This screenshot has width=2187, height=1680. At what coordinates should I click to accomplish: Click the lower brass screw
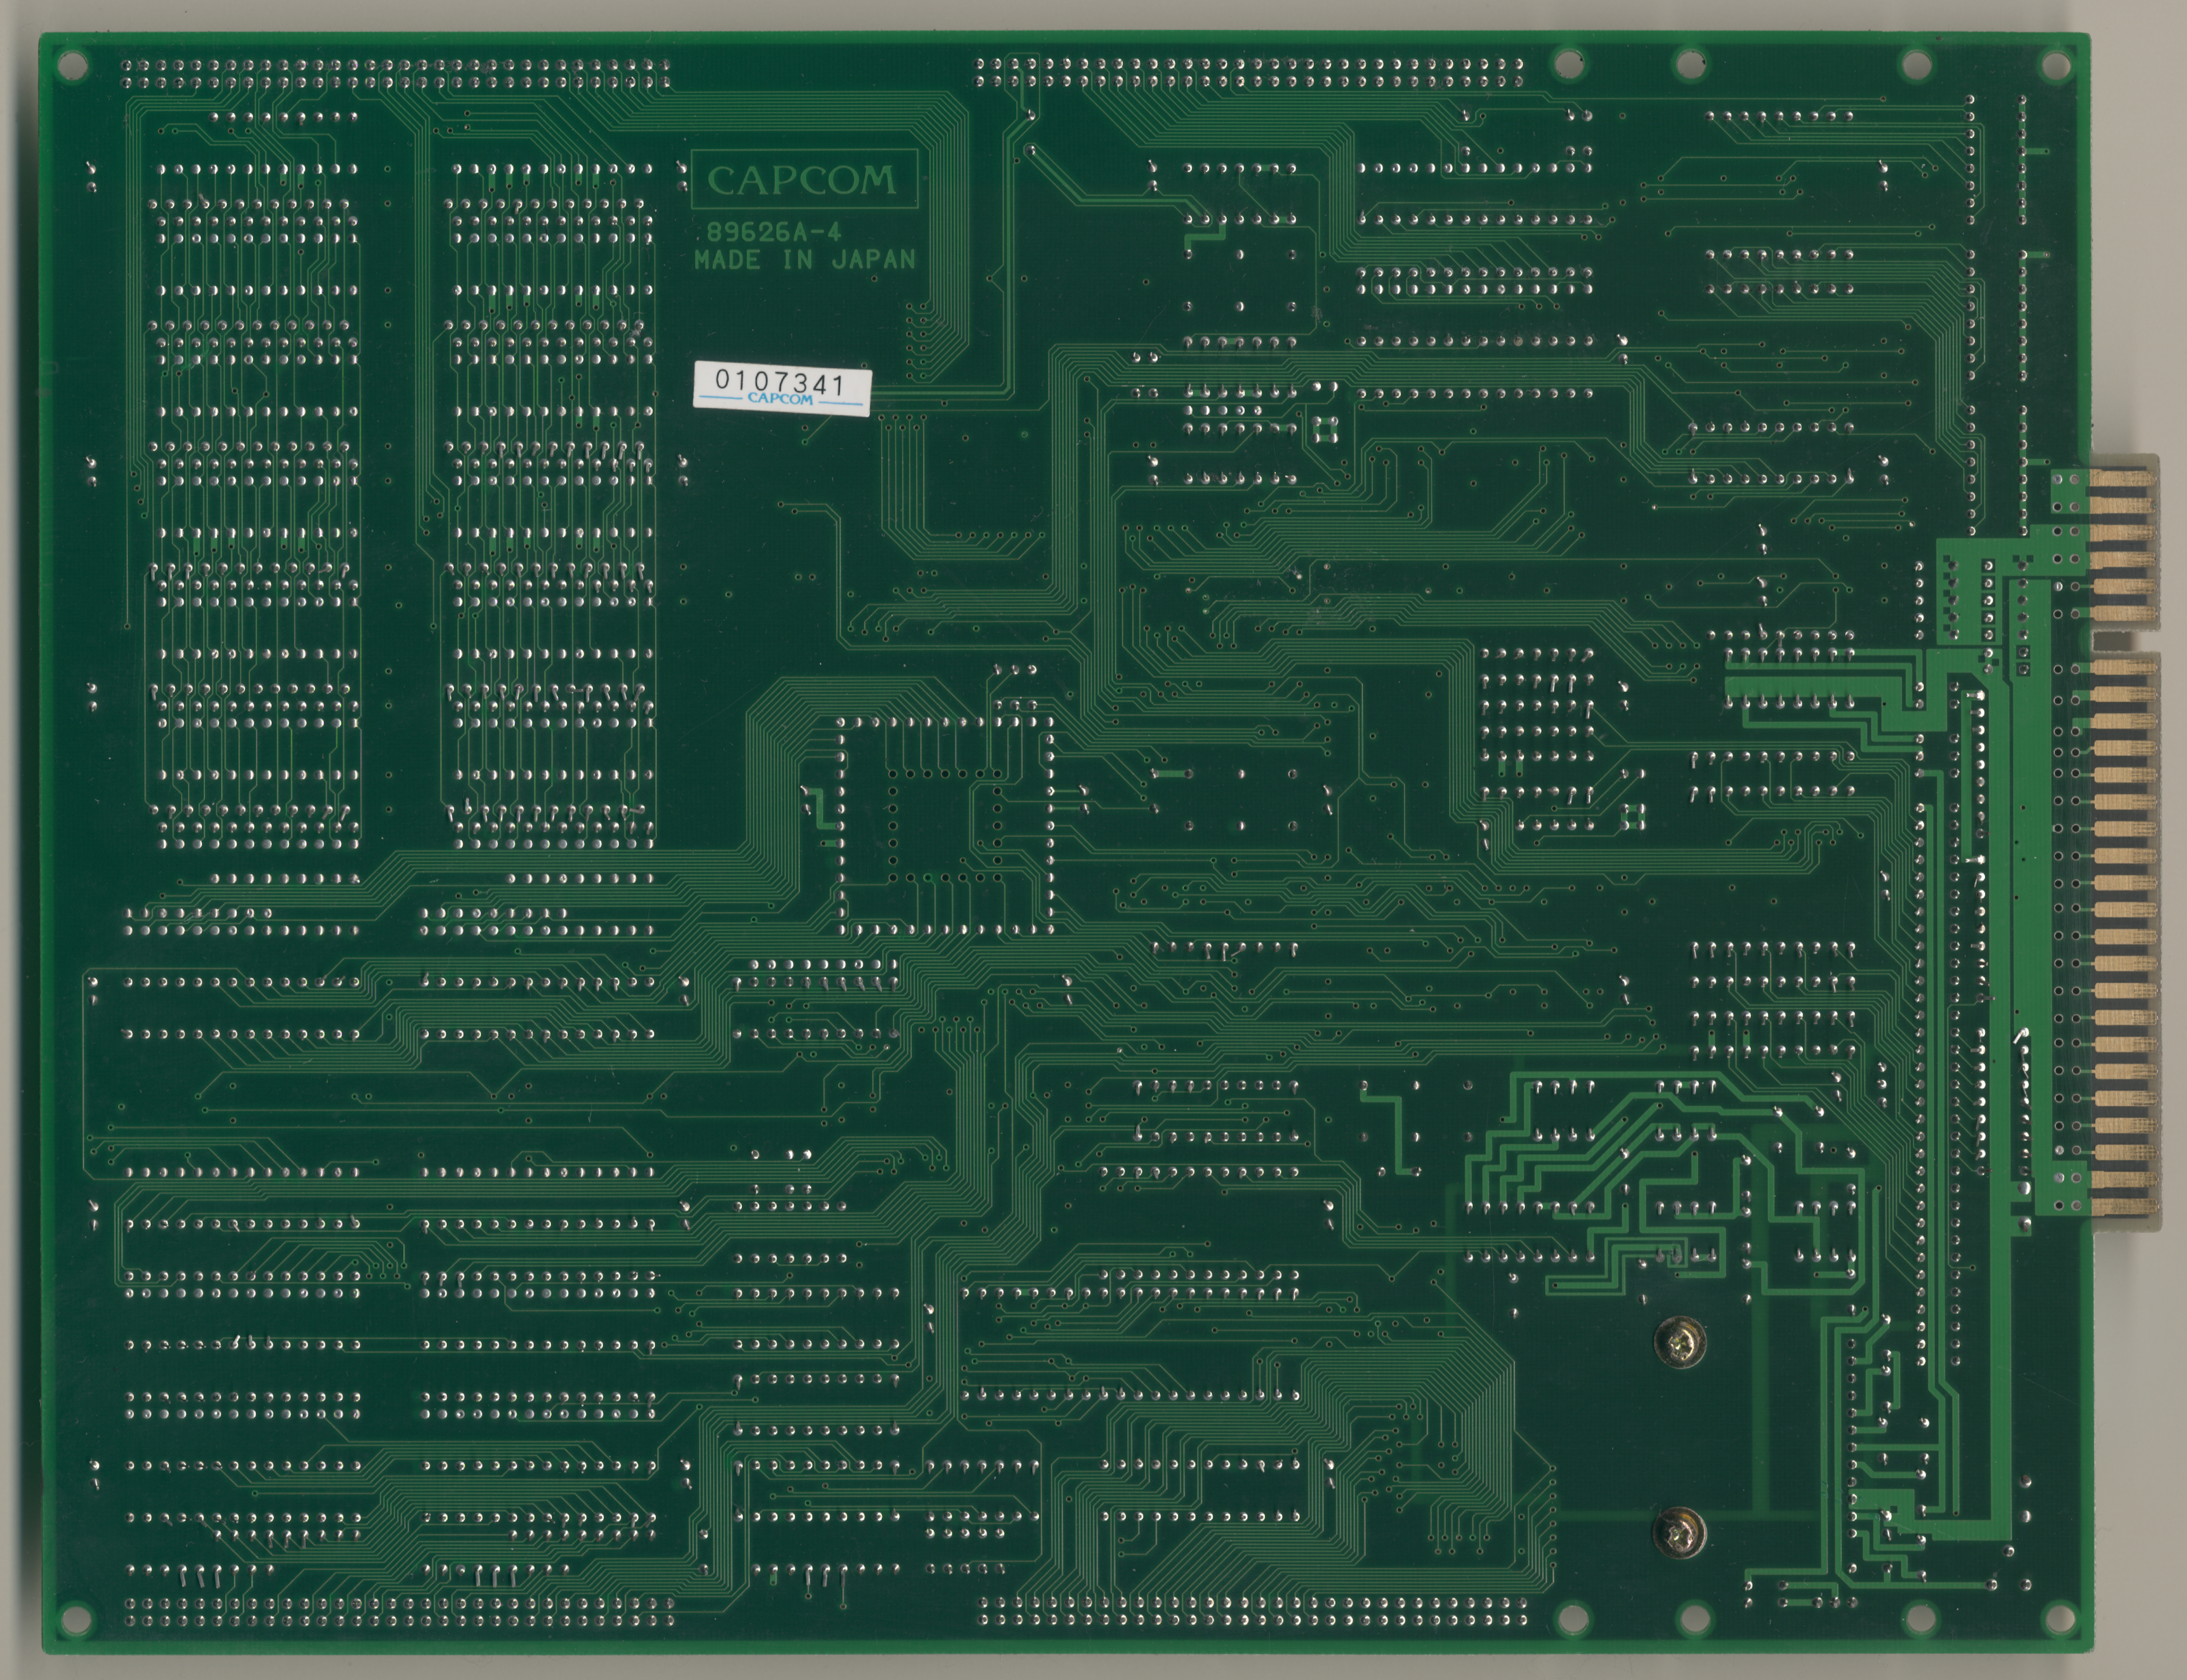pos(1680,1532)
